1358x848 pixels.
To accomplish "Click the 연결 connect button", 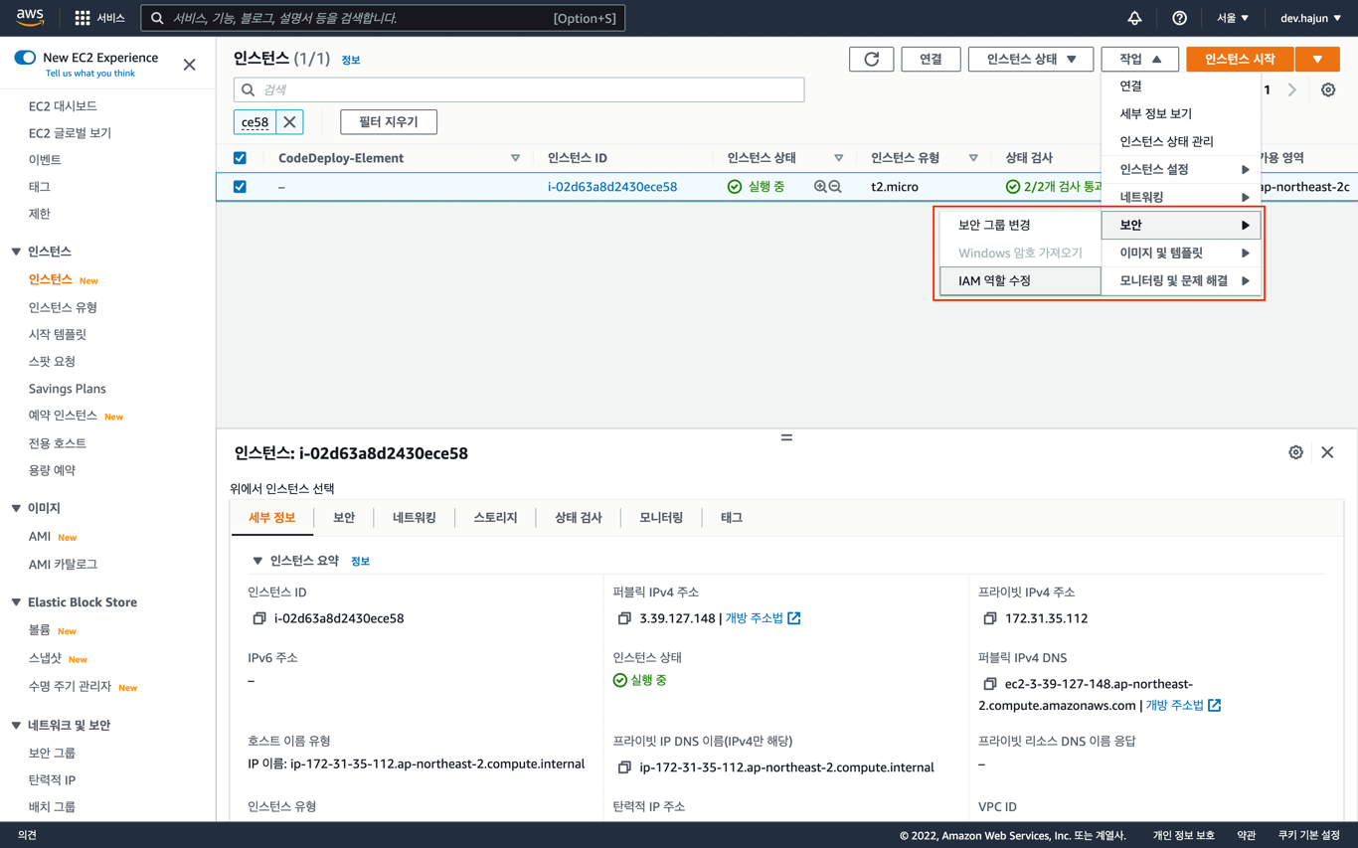I will coord(931,59).
